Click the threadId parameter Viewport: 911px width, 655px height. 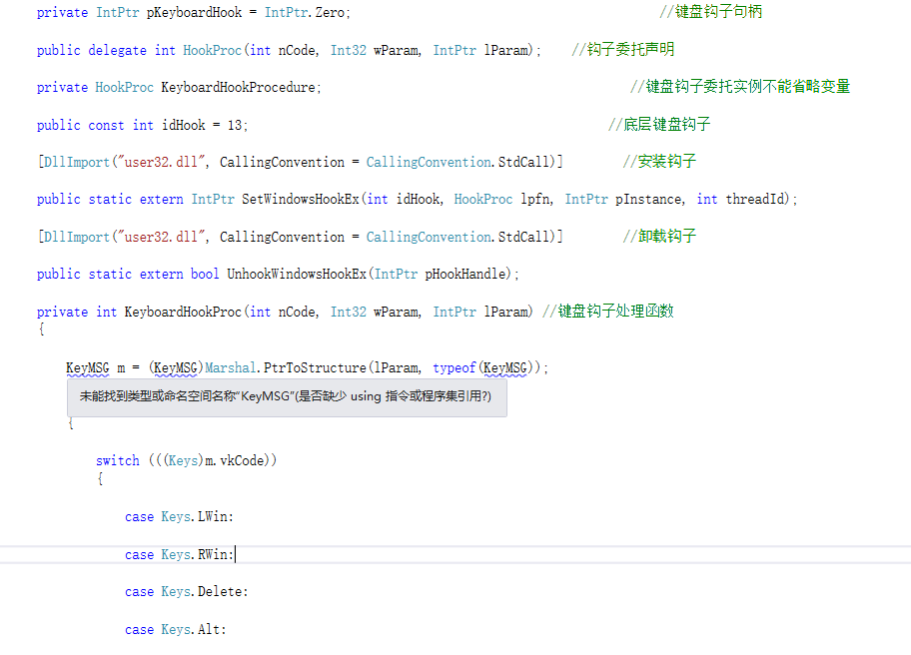click(755, 199)
